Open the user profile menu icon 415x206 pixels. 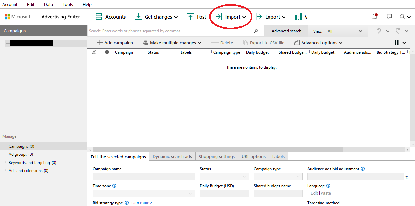click(405, 17)
